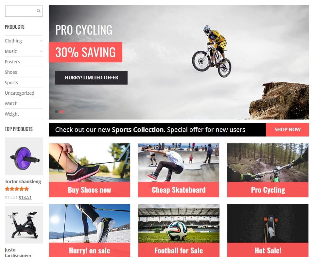Open the Cheap Skateboard banner
The height and width of the screenshot is (257, 314).
tap(179, 170)
